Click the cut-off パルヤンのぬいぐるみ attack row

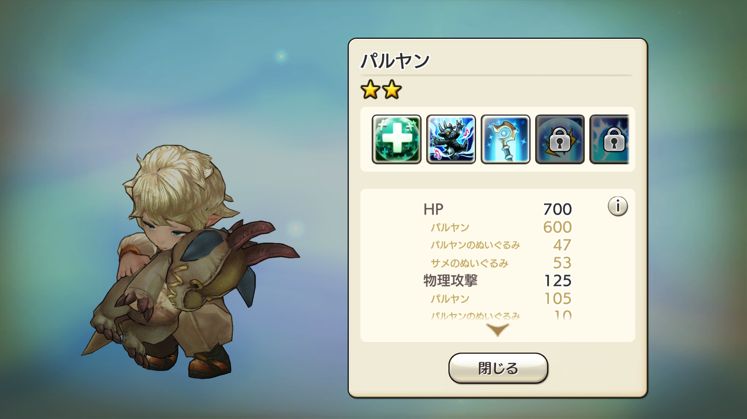[500, 315]
